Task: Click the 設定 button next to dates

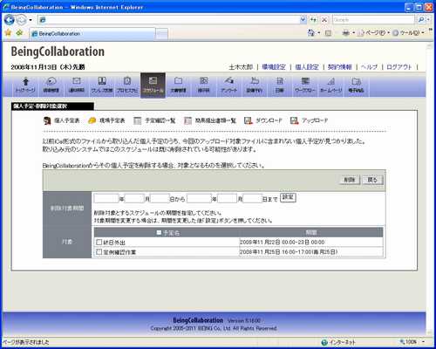Action: [x=288, y=197]
